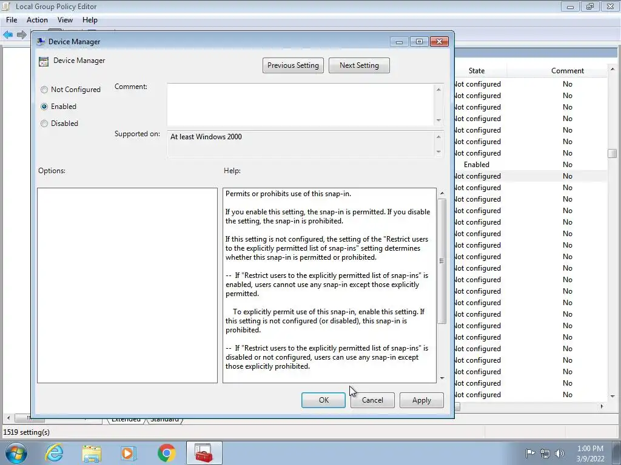This screenshot has width=621, height=465.
Task: Close the Device Manager dialog
Action: 439,42
